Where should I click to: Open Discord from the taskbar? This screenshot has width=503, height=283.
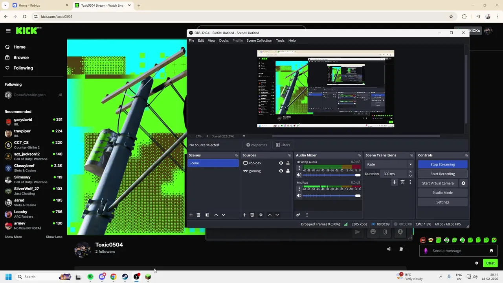click(x=102, y=277)
